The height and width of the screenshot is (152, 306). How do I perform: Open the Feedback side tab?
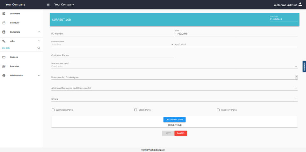[304, 66]
